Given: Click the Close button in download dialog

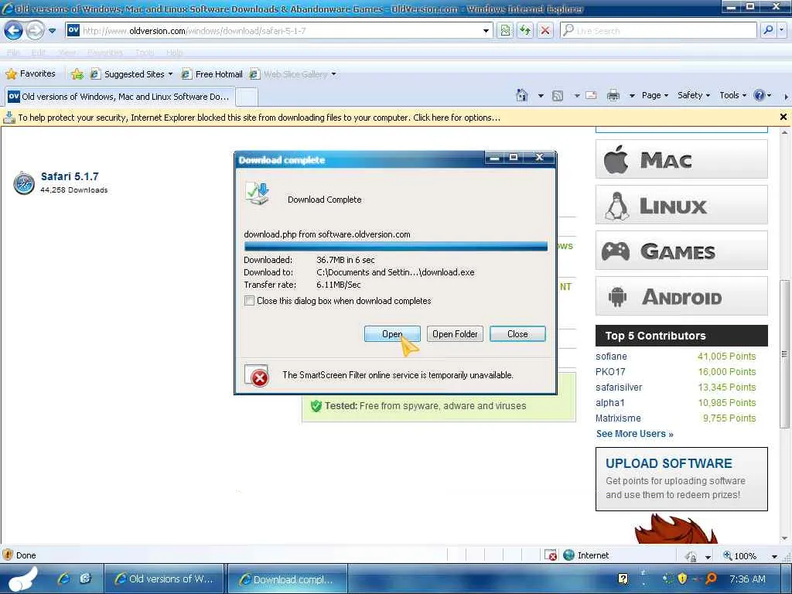Looking at the screenshot, I should (x=517, y=334).
